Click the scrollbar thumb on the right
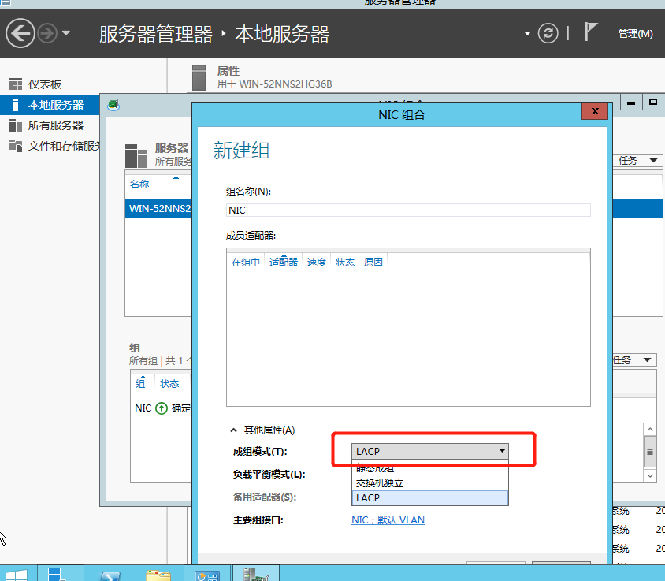This screenshot has width=665, height=581. (x=650, y=452)
